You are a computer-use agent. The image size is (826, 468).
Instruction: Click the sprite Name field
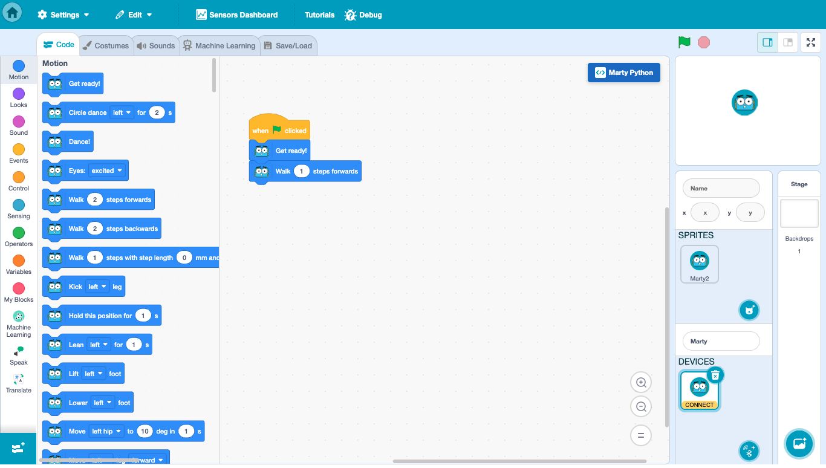tap(721, 188)
